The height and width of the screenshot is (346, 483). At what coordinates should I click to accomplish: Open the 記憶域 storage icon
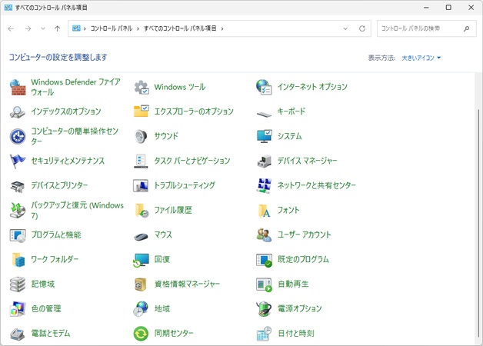coord(18,284)
